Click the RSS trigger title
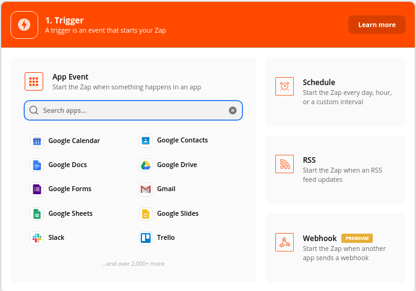Image resolution: width=416 pixels, height=291 pixels. coord(309,160)
